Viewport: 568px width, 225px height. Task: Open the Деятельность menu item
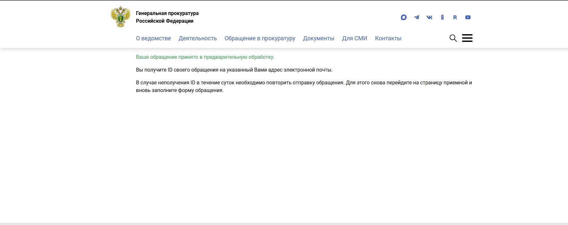point(198,38)
